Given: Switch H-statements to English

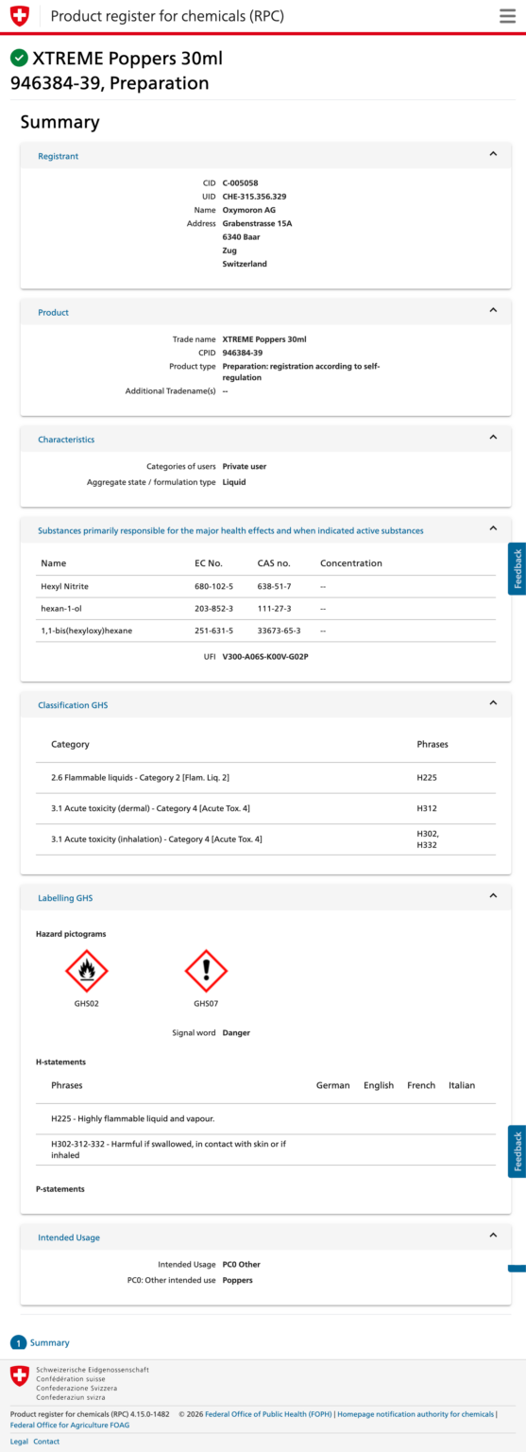Looking at the screenshot, I should coord(379,1085).
